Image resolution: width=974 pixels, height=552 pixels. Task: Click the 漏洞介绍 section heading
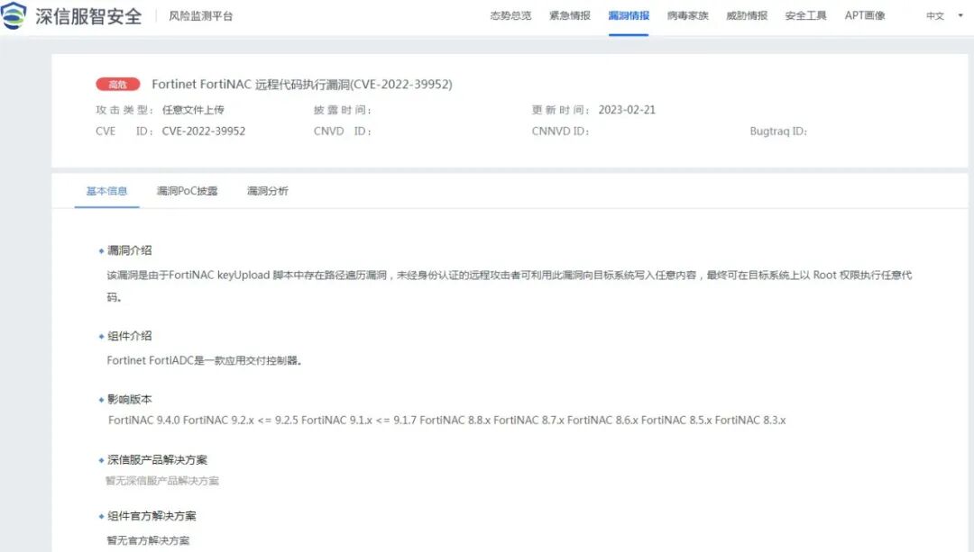pyautogui.click(x=129, y=250)
